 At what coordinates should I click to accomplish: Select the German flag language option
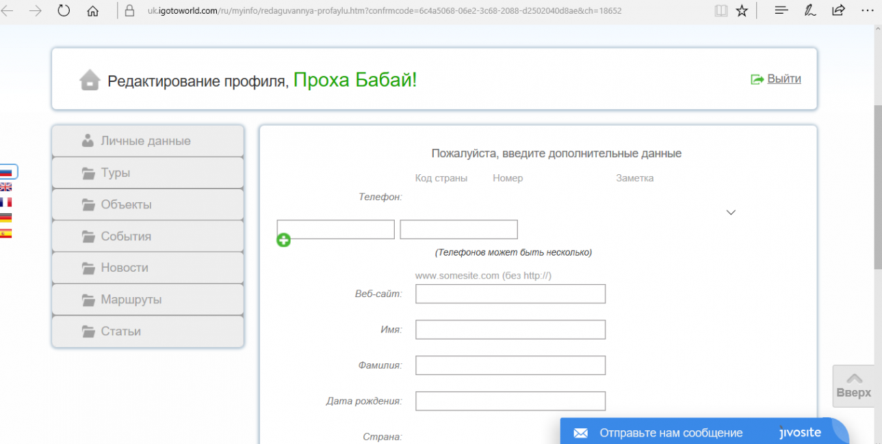(x=5, y=218)
